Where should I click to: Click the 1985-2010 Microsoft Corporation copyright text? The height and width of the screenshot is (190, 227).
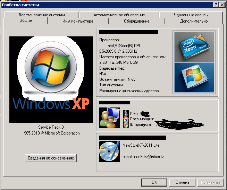pos(51,133)
